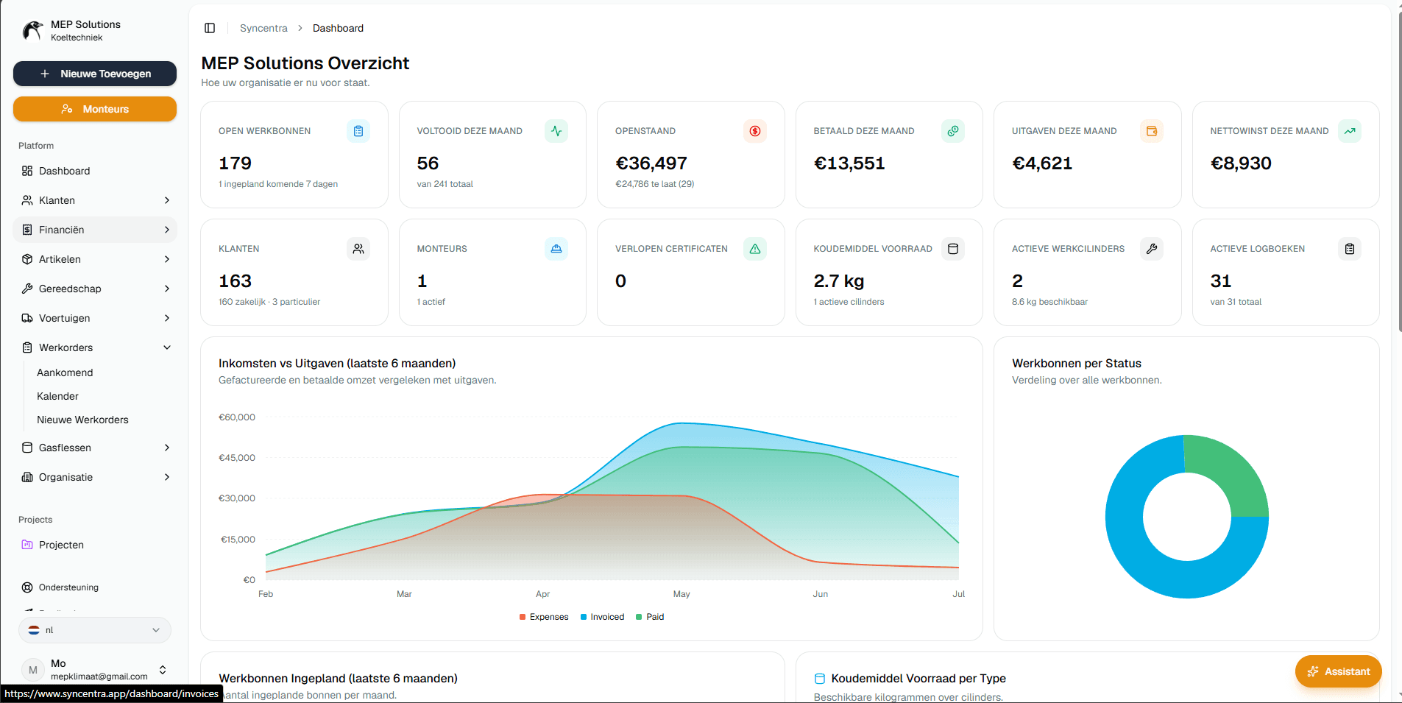
Task: Click the Klanten card users icon
Action: coord(358,249)
